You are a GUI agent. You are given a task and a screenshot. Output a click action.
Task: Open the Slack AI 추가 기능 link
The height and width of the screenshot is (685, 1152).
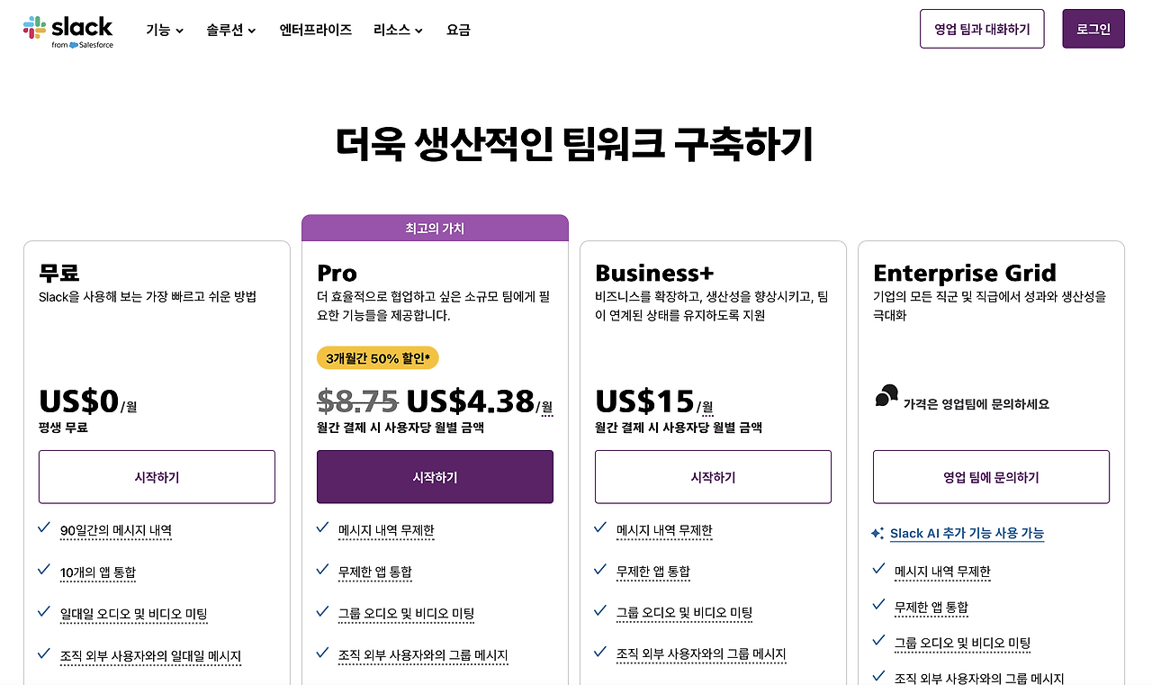[967, 533]
